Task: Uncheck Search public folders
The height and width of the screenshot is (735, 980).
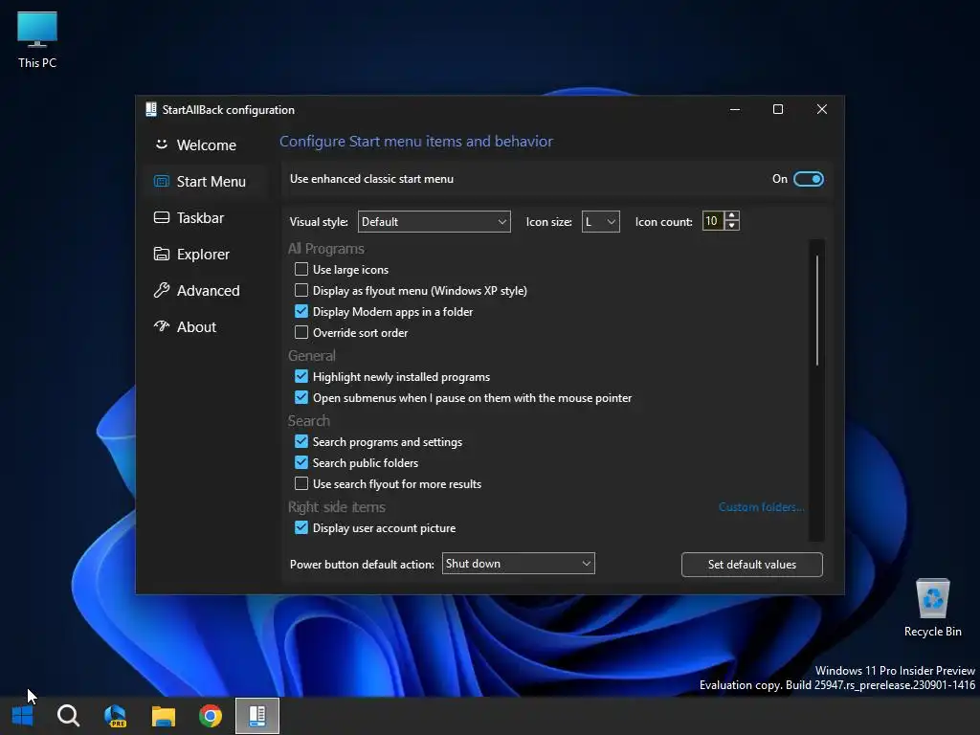Action: pos(301,462)
